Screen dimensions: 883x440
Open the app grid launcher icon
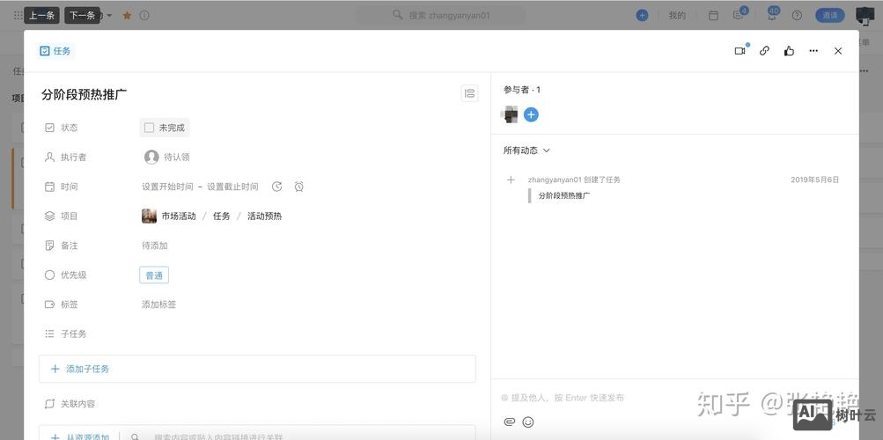(18, 16)
